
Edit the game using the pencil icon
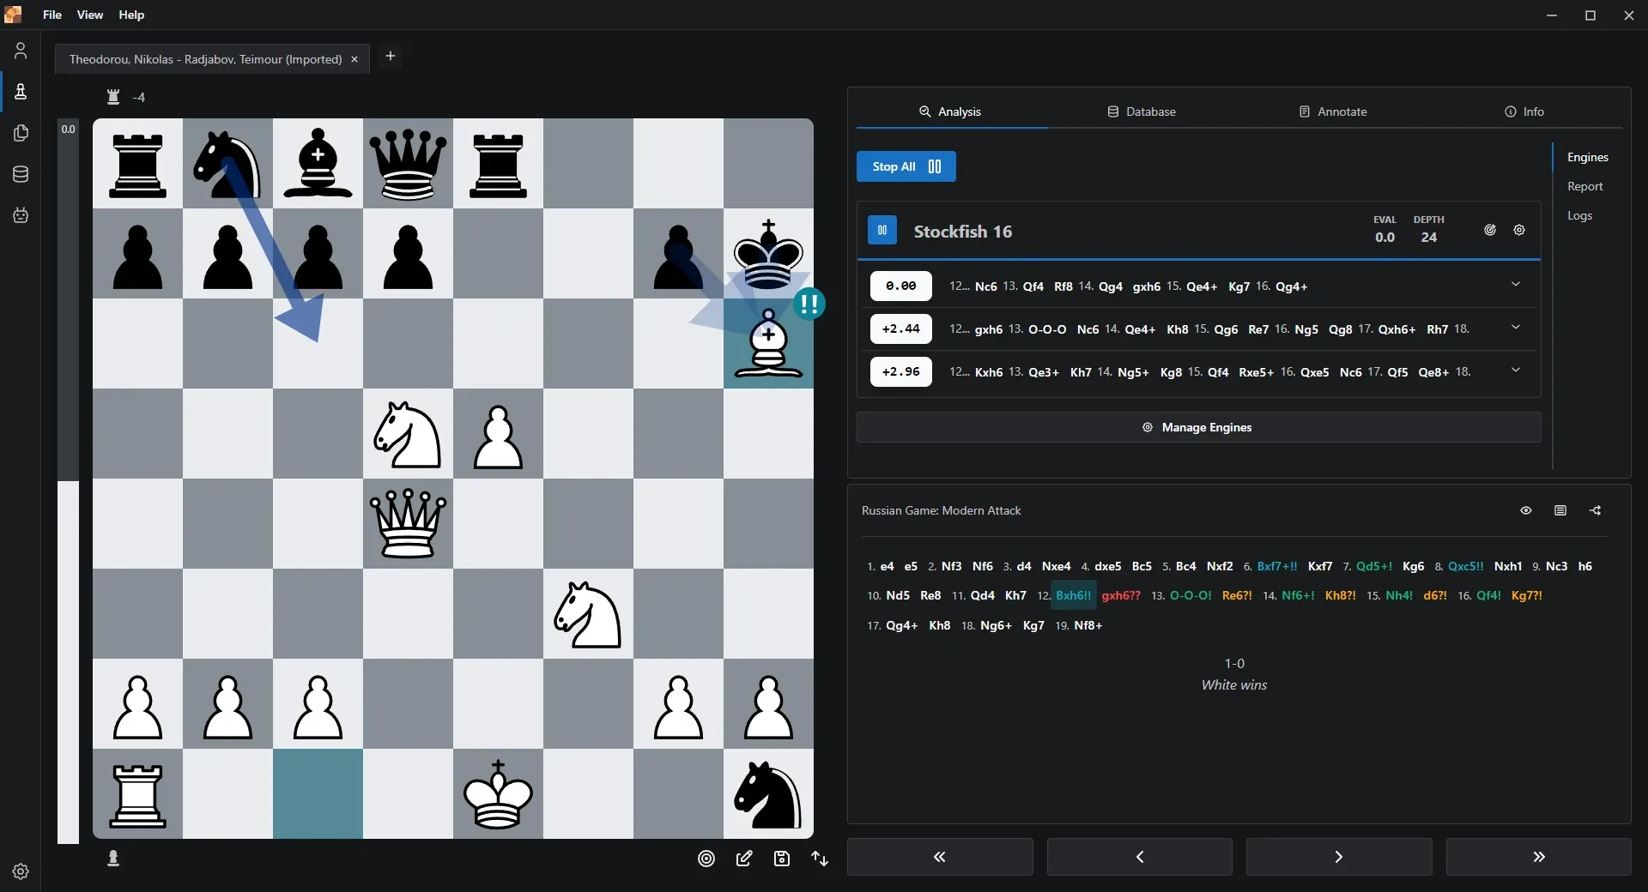point(744,859)
